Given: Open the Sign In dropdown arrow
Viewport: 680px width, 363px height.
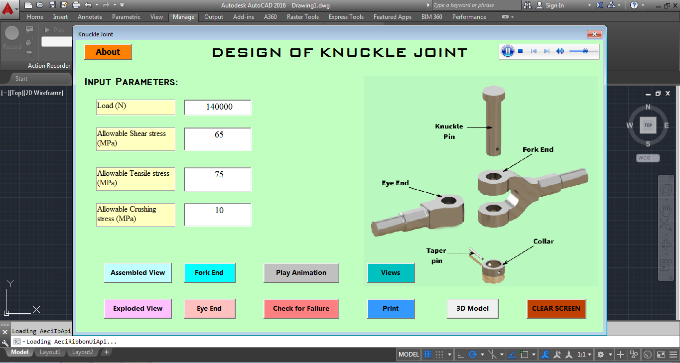Looking at the screenshot, I should coord(589,5).
